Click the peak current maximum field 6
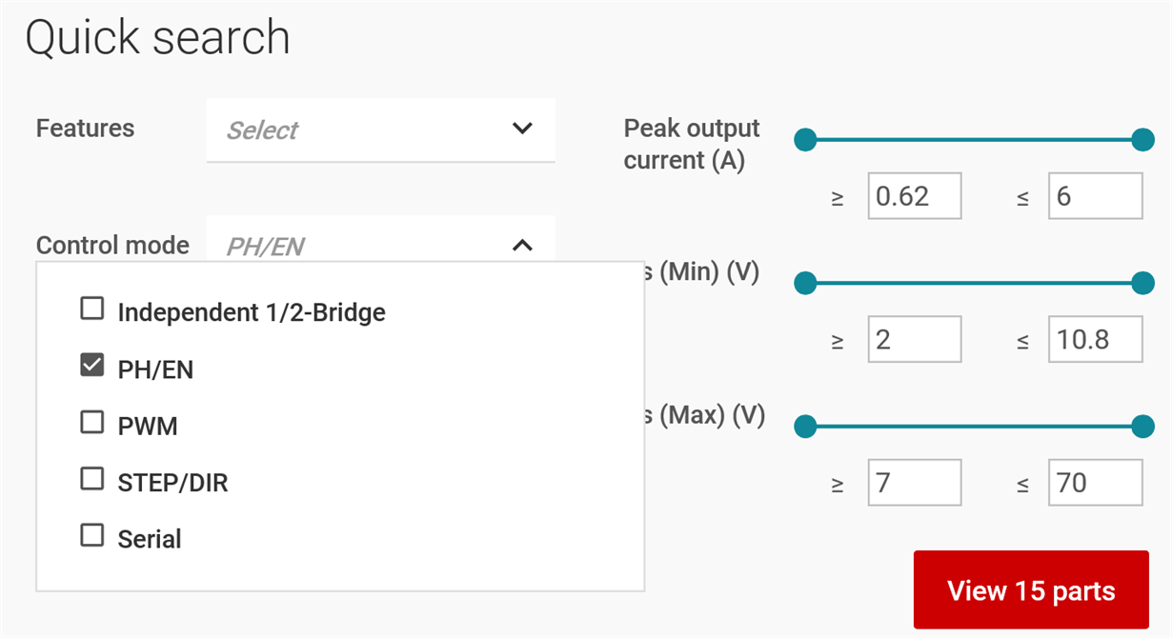The width and height of the screenshot is (1172, 638). tap(1096, 196)
